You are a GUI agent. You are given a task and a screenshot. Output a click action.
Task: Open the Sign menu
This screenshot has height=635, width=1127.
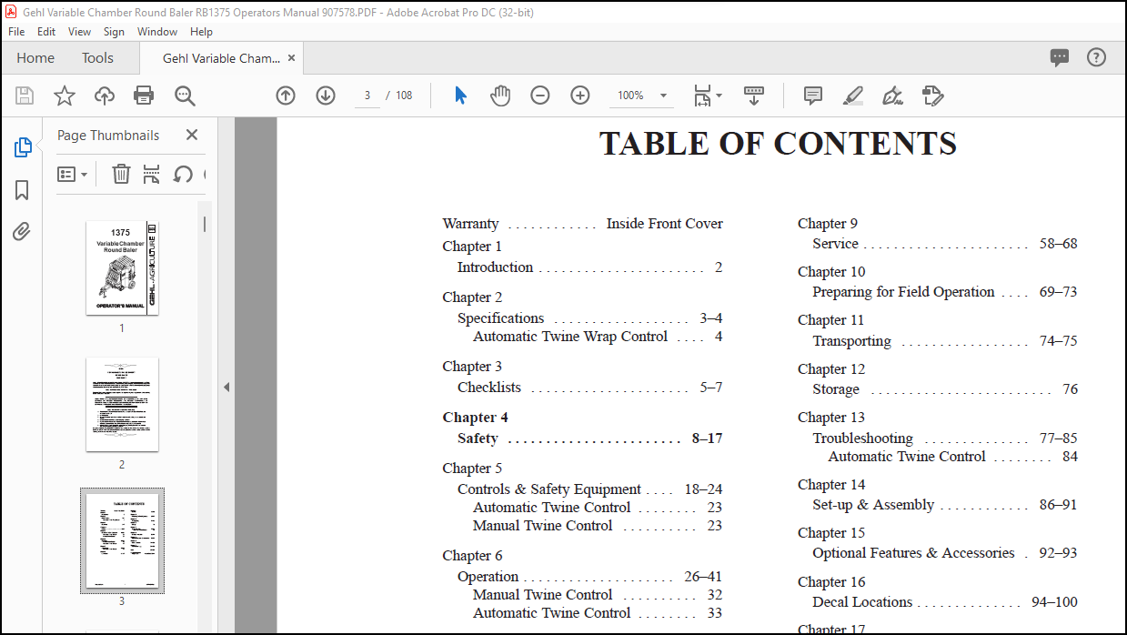click(114, 31)
